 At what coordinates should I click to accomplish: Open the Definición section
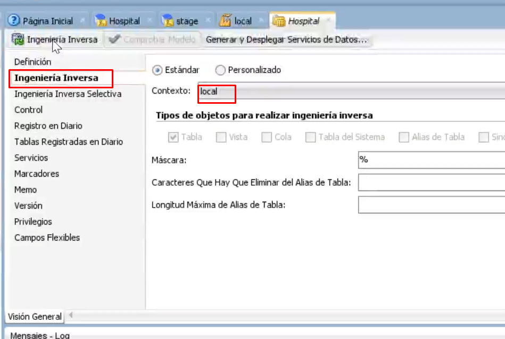coord(32,62)
